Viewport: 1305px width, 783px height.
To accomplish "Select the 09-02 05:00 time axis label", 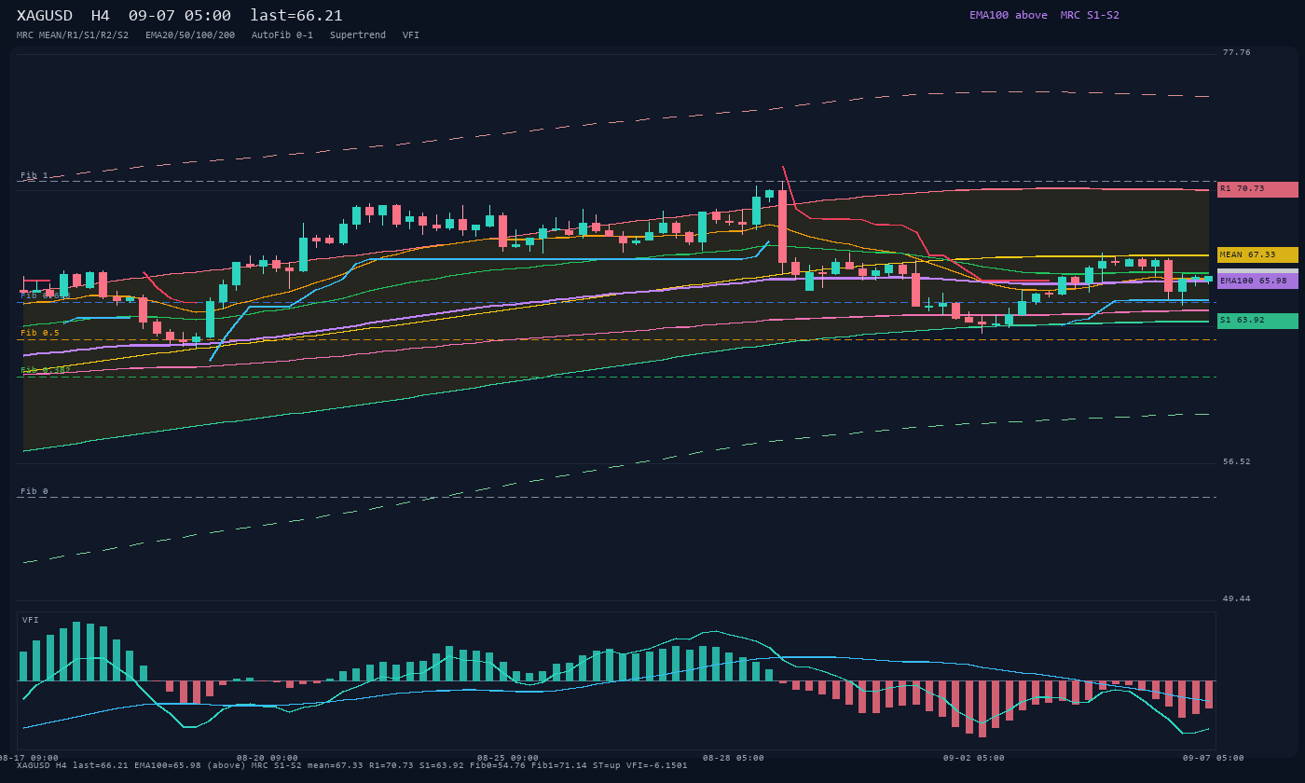I will tap(974, 758).
